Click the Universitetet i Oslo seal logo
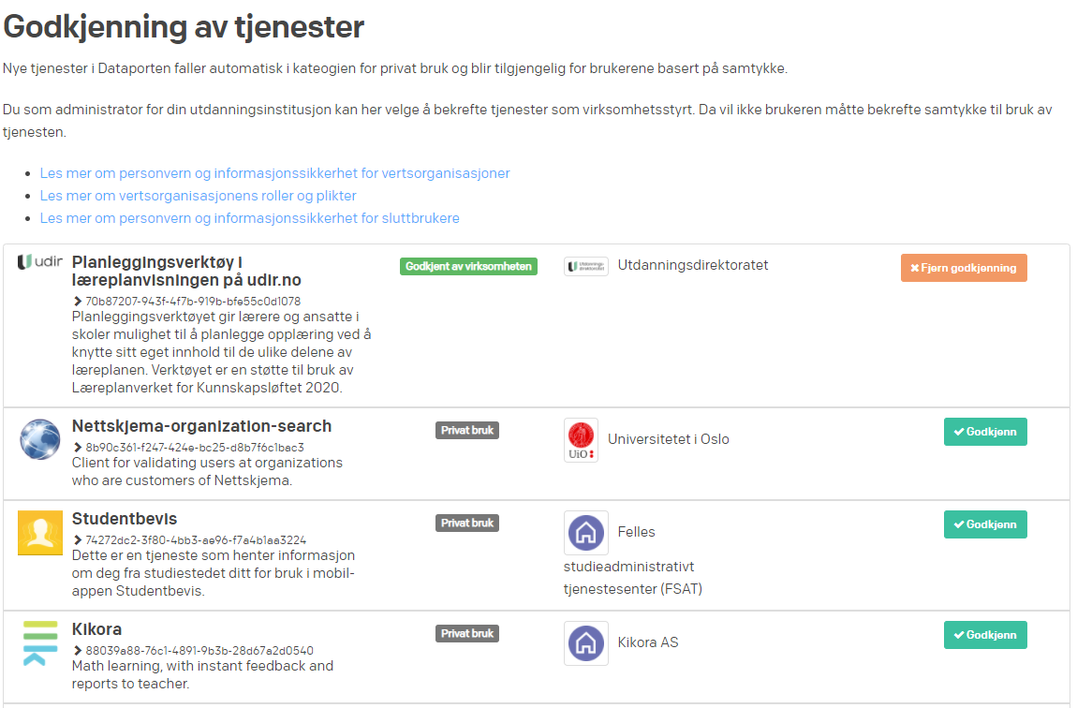The image size is (1077, 708). 581,440
